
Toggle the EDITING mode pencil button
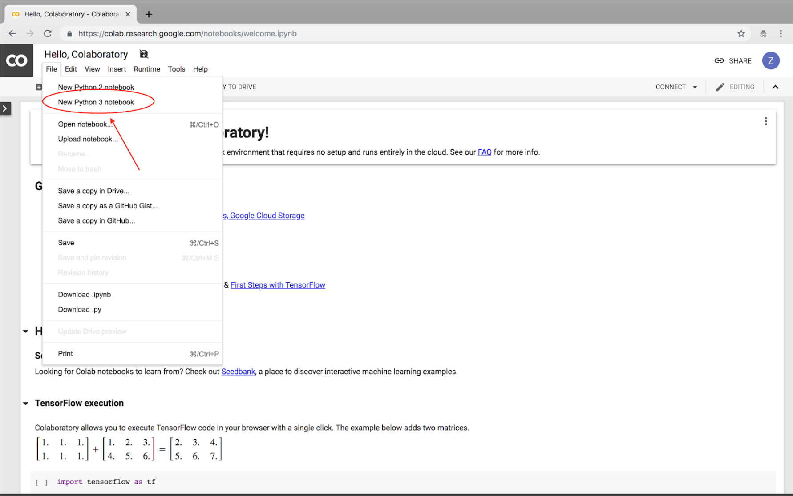point(735,87)
